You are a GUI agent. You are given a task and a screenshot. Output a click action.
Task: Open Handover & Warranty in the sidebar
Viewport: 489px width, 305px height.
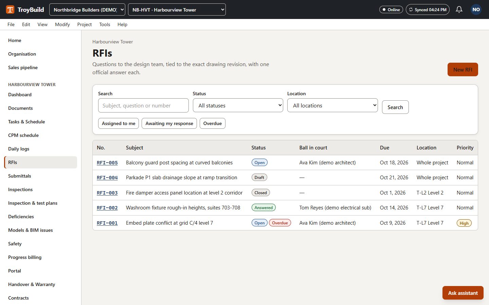(41, 284)
